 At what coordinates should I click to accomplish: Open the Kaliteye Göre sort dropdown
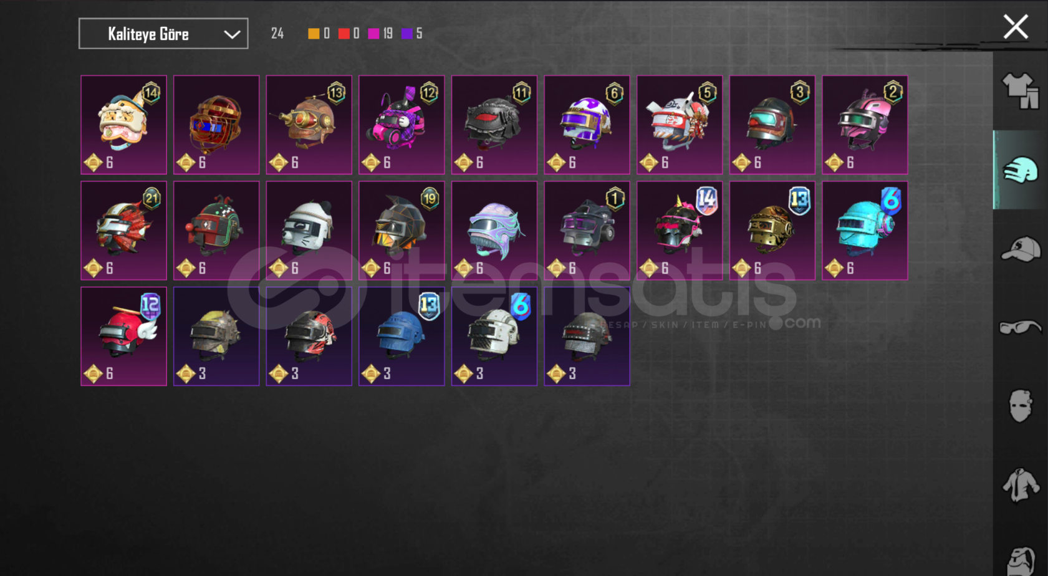click(x=163, y=34)
